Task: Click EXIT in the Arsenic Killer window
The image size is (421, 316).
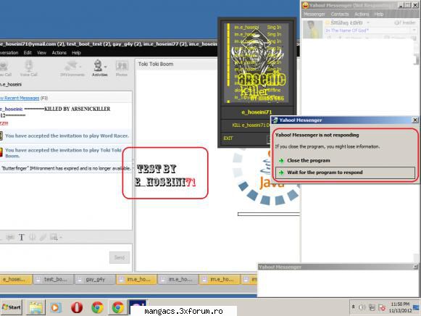Action: tap(228, 138)
